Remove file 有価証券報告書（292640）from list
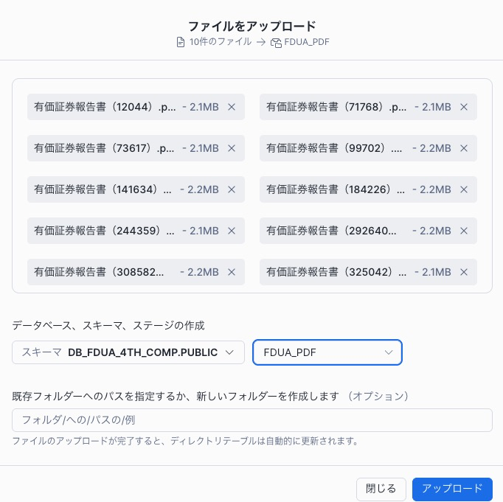Screen dimensions: 503x502 [x=464, y=231]
